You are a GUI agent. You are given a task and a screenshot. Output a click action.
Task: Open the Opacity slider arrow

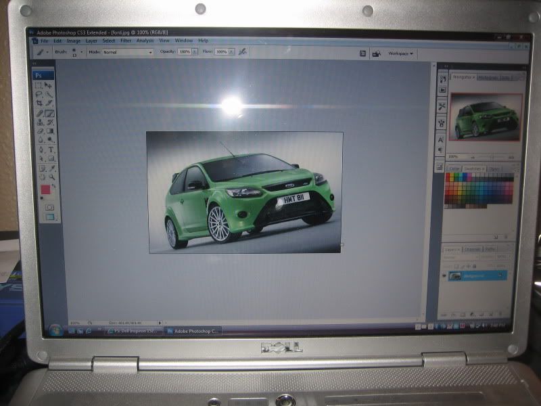(x=195, y=51)
